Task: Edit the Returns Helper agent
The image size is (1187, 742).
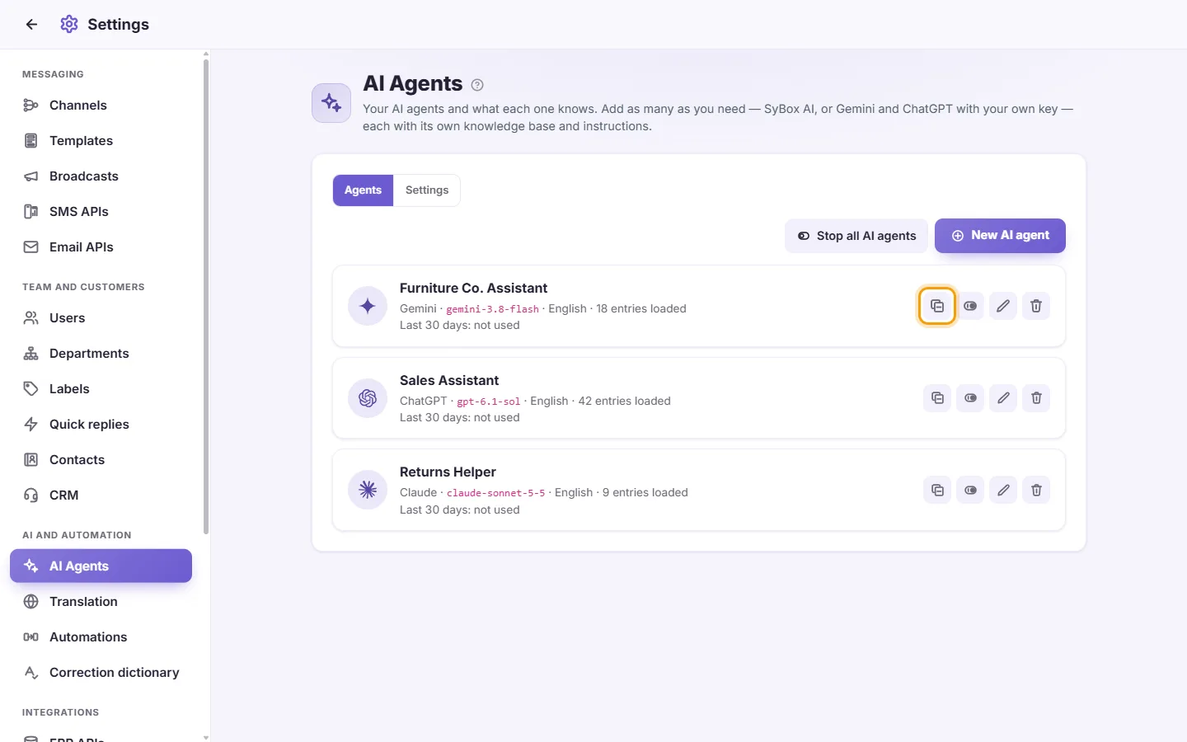Action: click(x=1003, y=491)
